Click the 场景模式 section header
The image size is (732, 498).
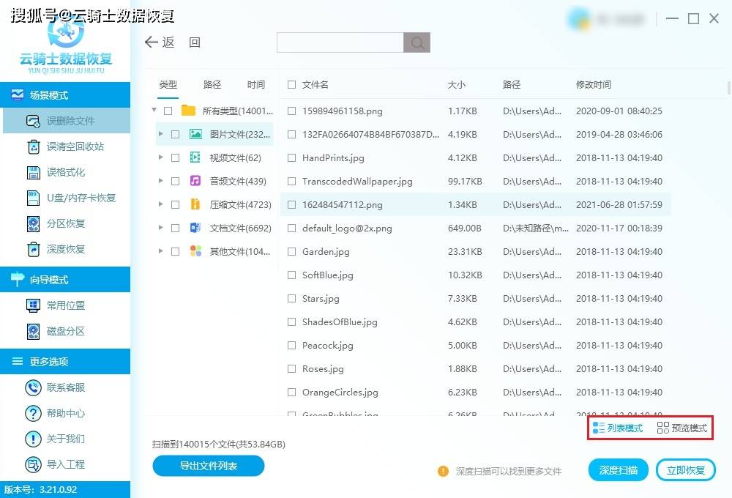[65, 95]
